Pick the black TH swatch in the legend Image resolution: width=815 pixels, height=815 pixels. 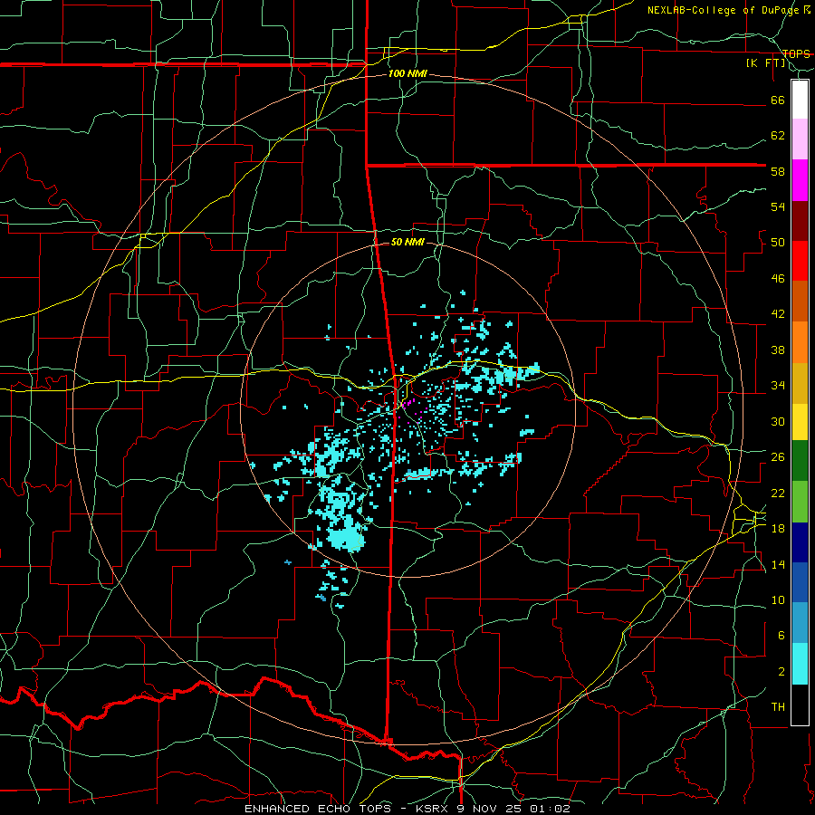point(800,705)
